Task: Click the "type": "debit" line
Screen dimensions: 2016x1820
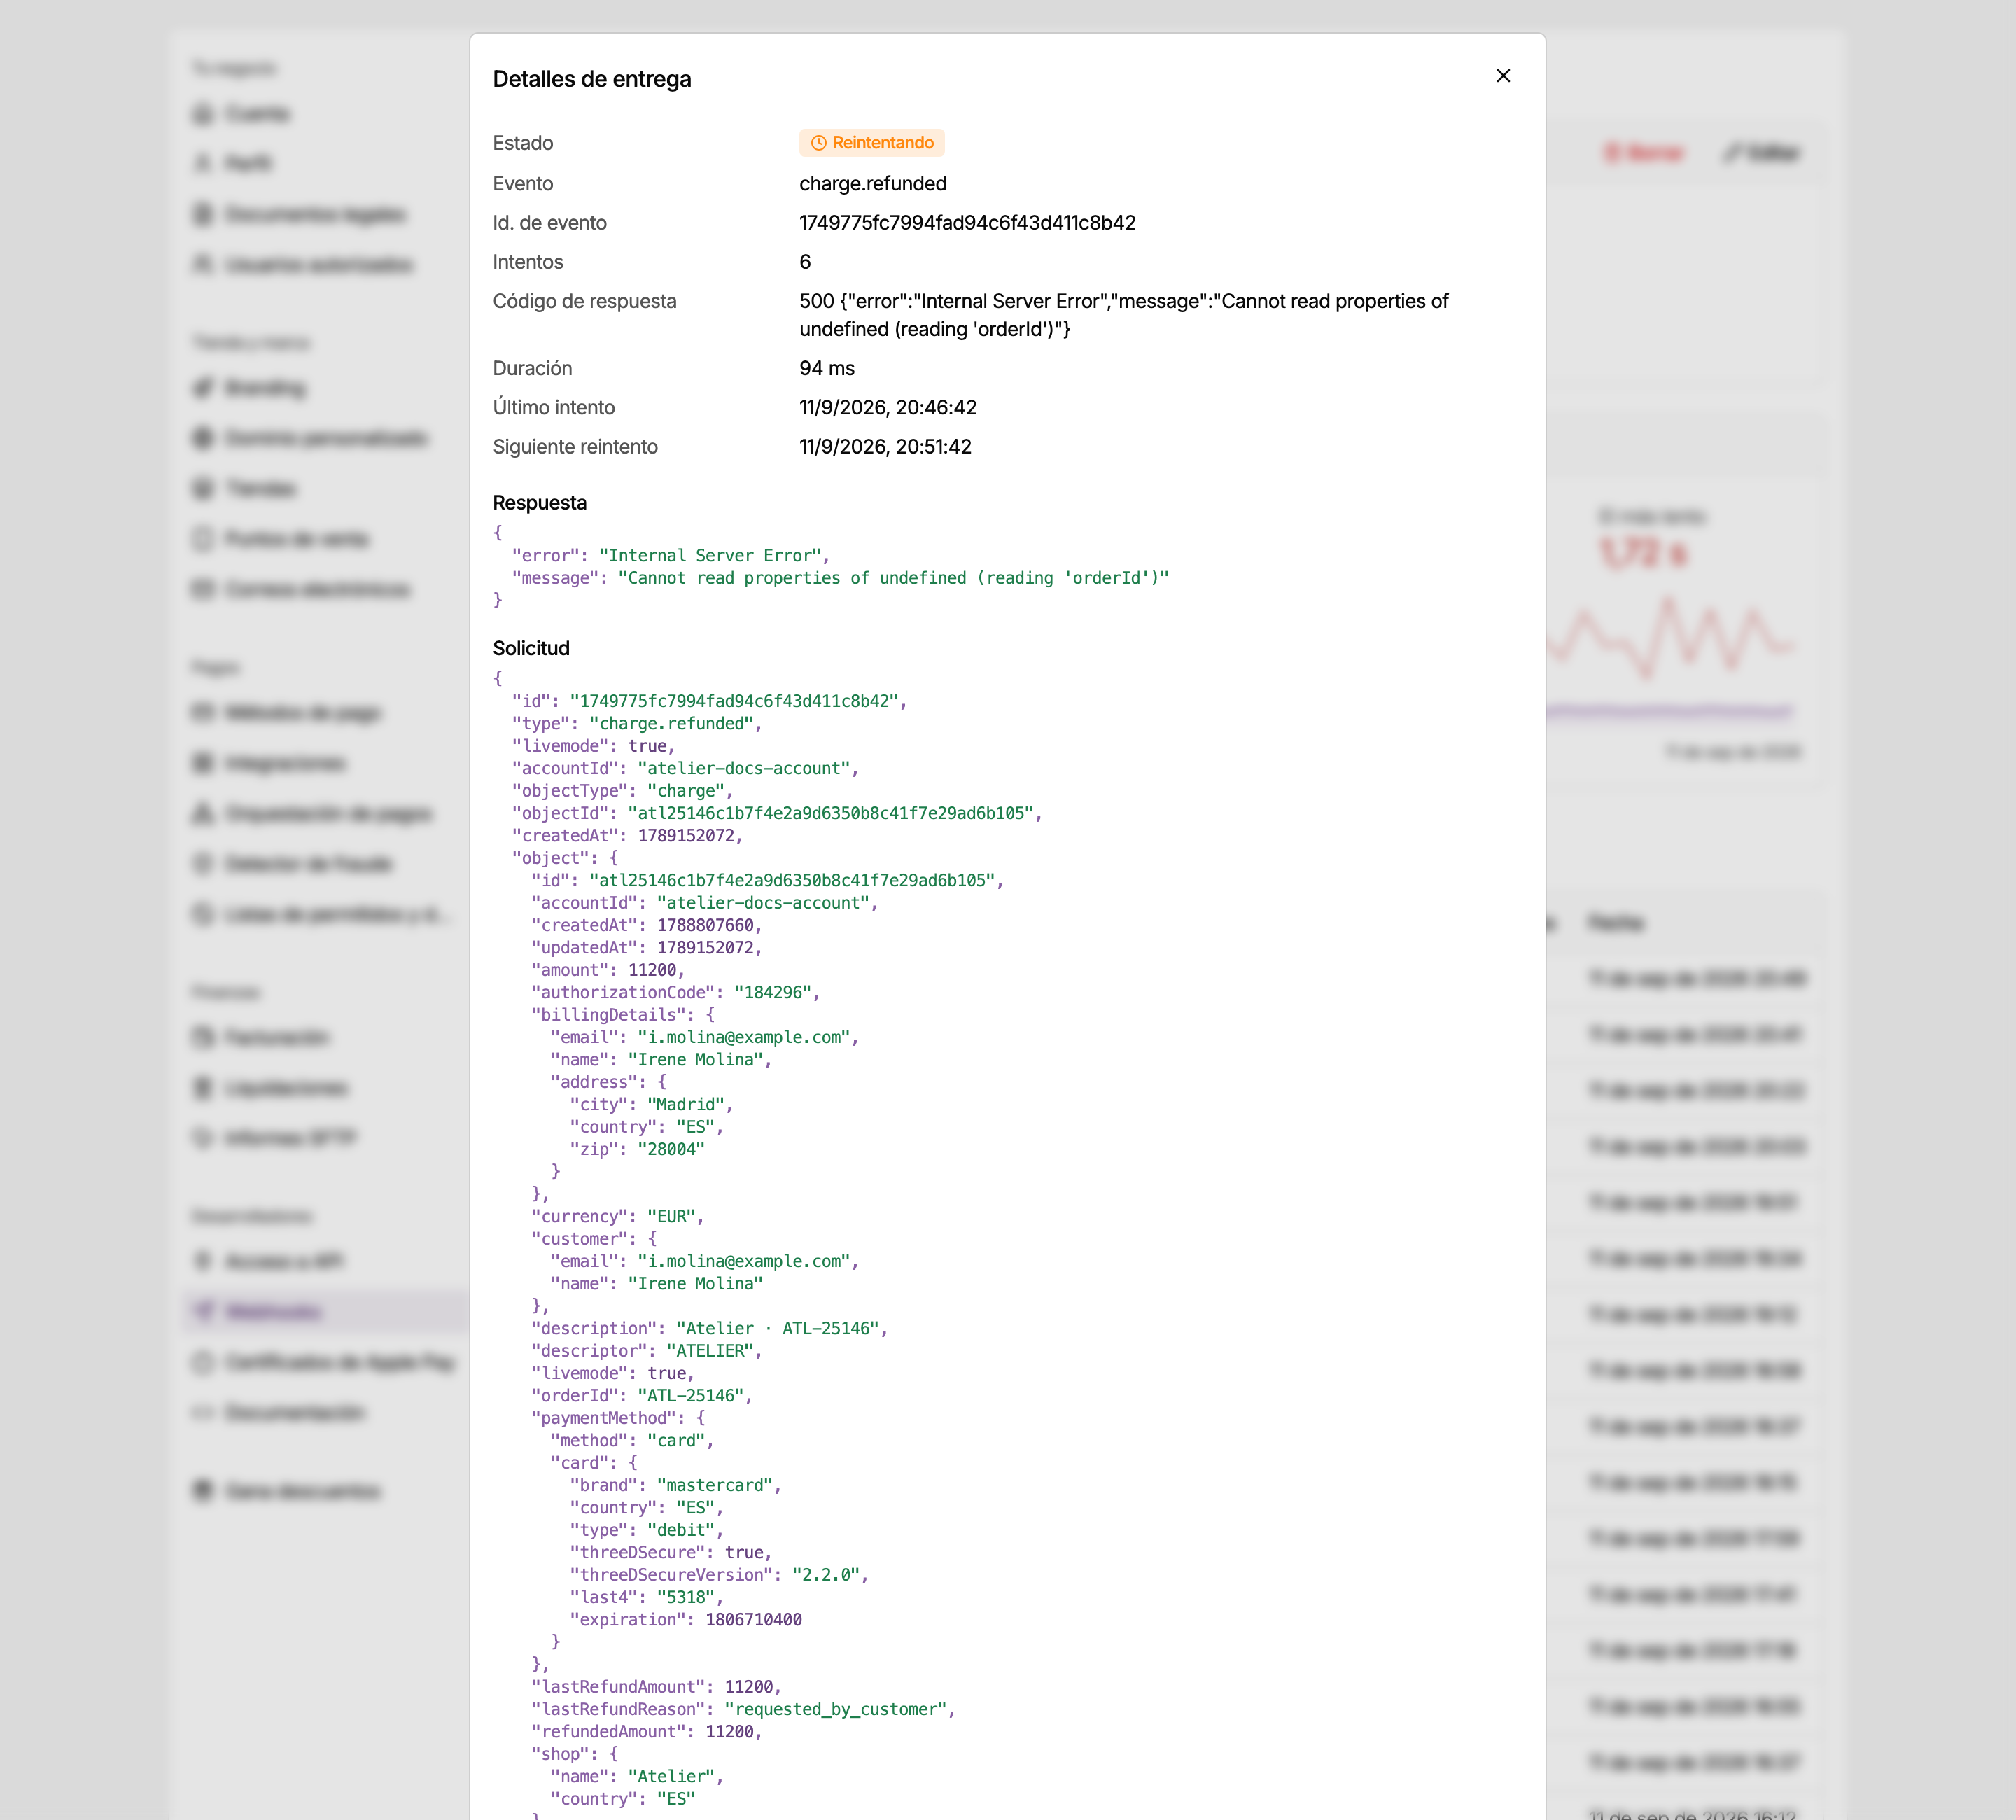Action: (x=647, y=1530)
